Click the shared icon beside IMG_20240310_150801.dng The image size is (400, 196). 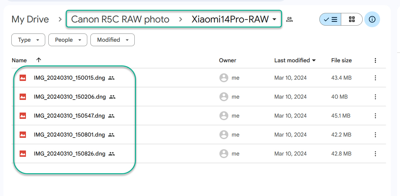(111, 135)
